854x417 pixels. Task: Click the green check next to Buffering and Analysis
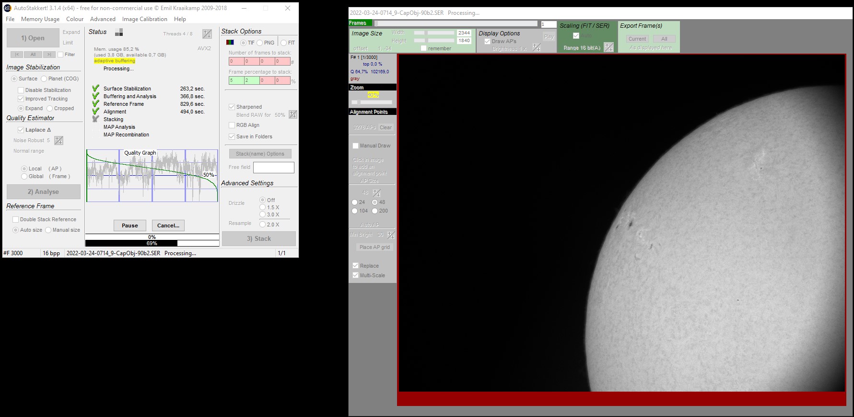click(x=95, y=96)
